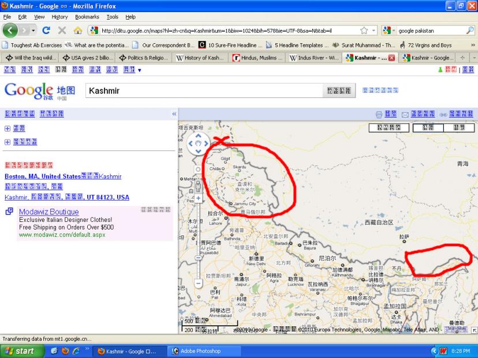Click the hand icon in the pan control
This screenshot has width=478, height=358.
click(198, 144)
